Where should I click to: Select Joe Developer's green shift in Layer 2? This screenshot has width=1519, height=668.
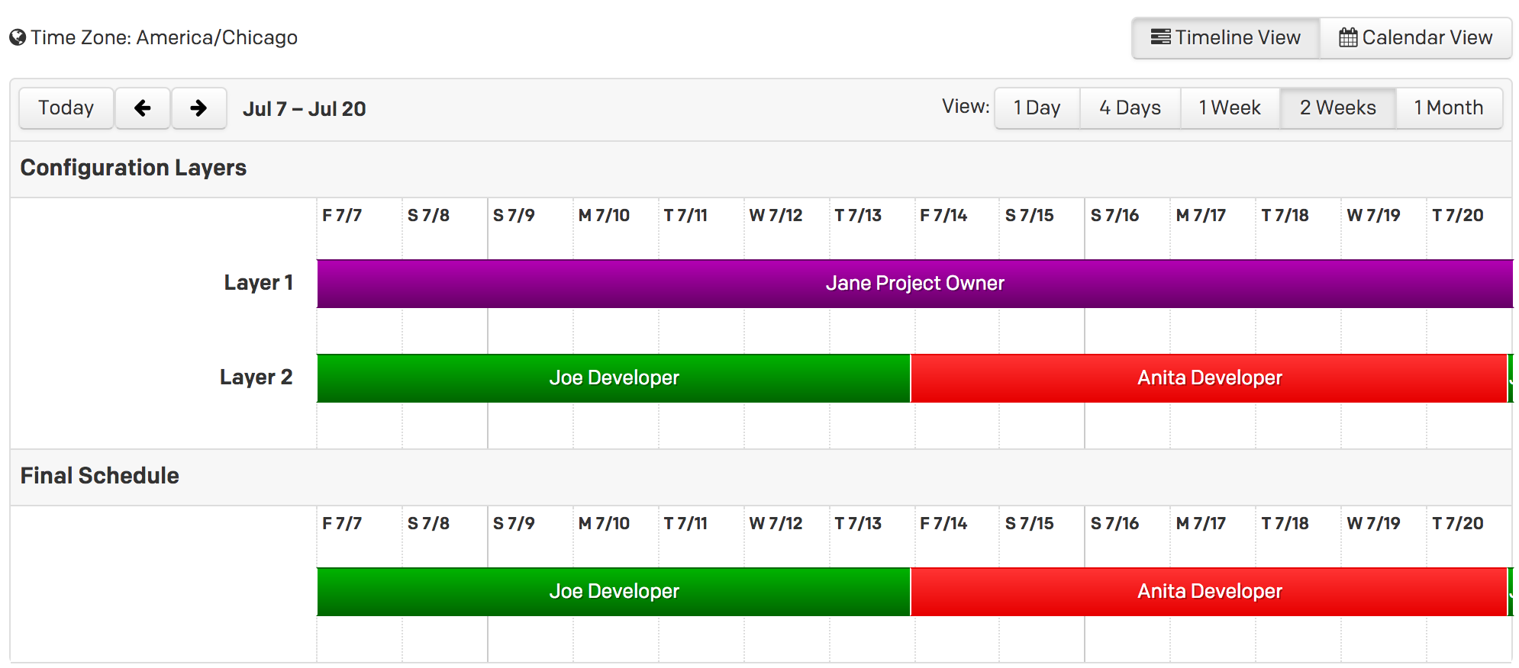point(614,378)
